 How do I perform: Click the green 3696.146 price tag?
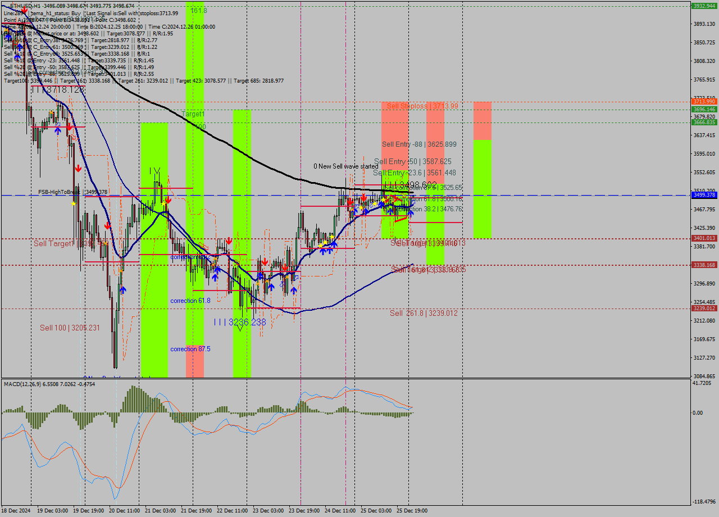[x=704, y=109]
